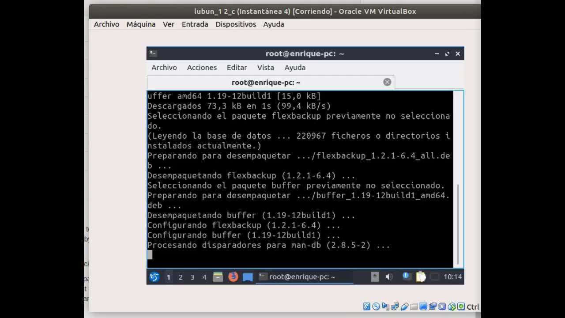Click VirtualBox optical disc indicator

(x=376, y=307)
